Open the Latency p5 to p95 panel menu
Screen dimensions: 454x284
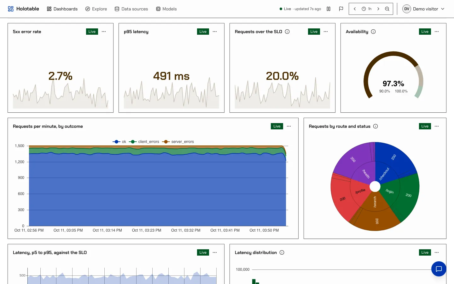pos(215,252)
